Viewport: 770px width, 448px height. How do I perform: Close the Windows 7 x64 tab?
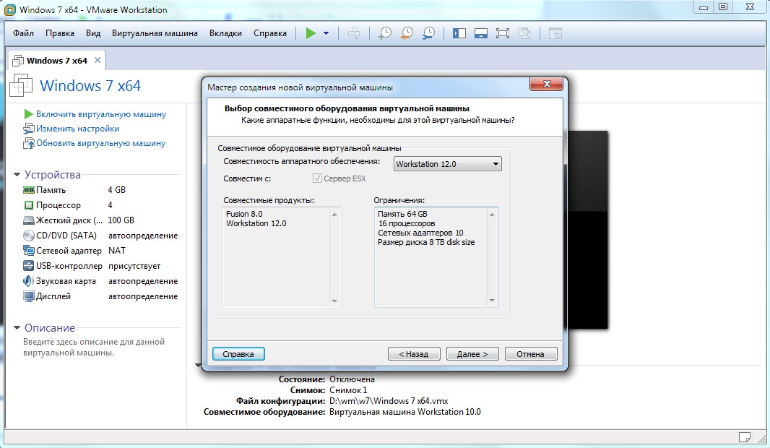tap(98, 60)
